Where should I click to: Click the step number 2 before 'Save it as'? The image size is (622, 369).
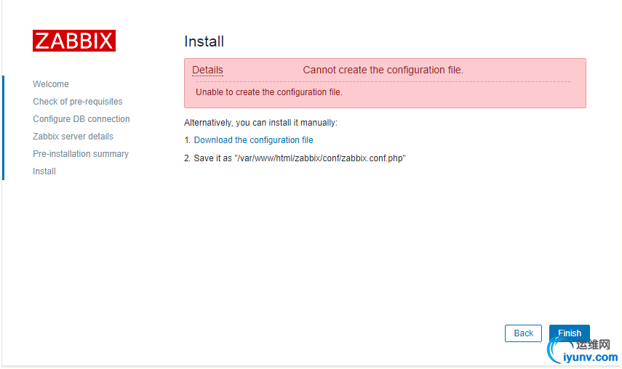pos(187,158)
